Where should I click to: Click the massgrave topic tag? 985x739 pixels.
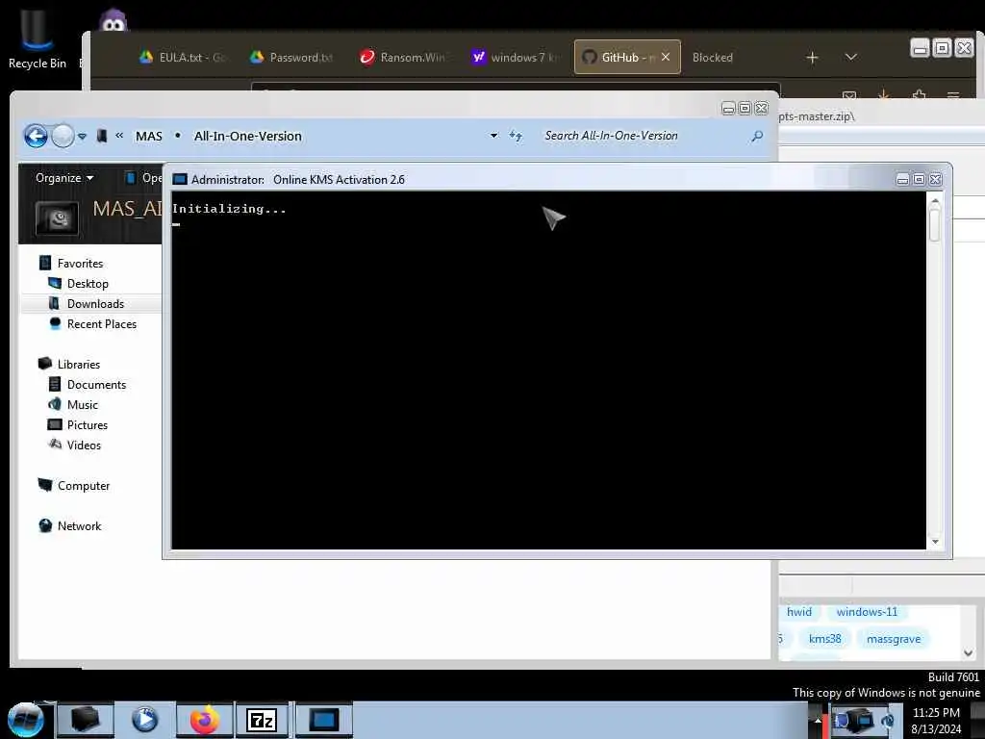[x=894, y=639]
